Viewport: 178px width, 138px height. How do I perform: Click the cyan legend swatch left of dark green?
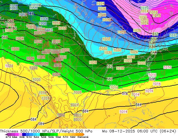tap(38, 134)
